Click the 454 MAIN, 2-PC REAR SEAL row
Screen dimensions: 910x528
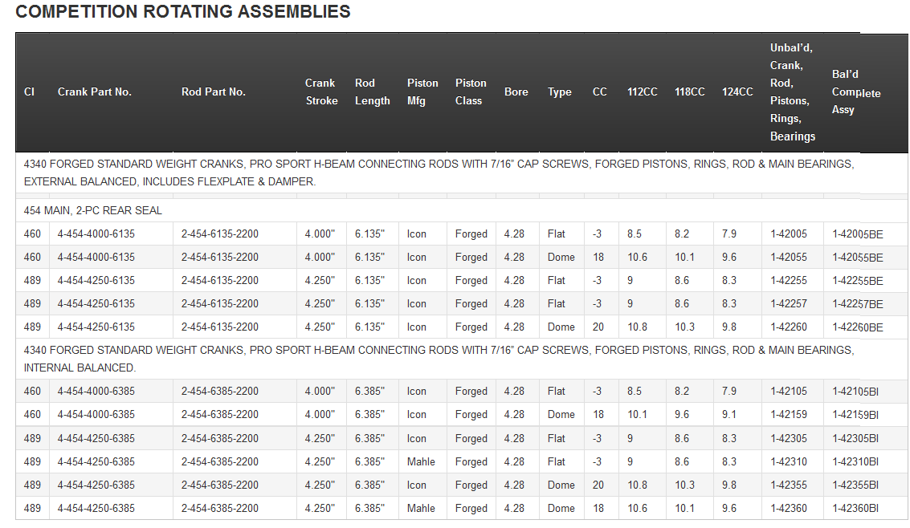tap(93, 211)
